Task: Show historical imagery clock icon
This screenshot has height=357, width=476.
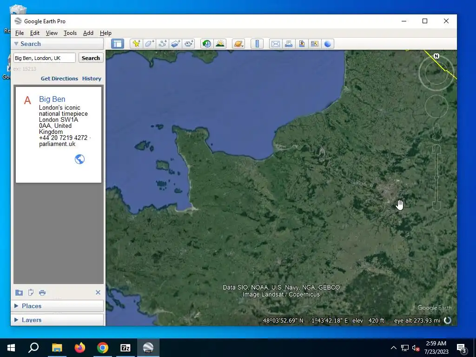Action: point(207,44)
